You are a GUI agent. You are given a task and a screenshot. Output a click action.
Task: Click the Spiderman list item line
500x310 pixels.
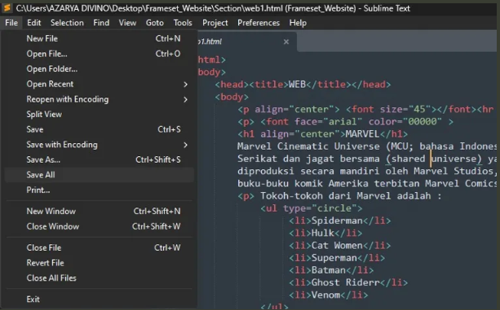[x=340, y=220]
